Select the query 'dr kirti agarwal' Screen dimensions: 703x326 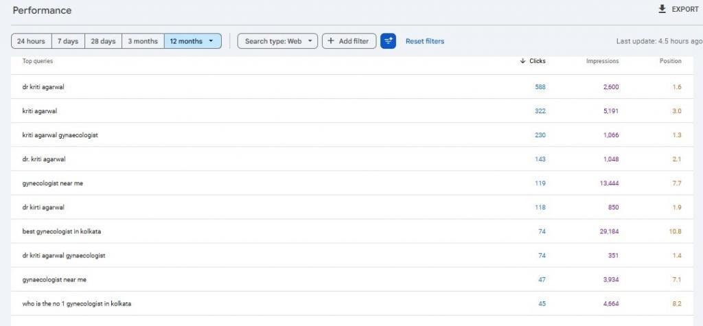point(43,208)
